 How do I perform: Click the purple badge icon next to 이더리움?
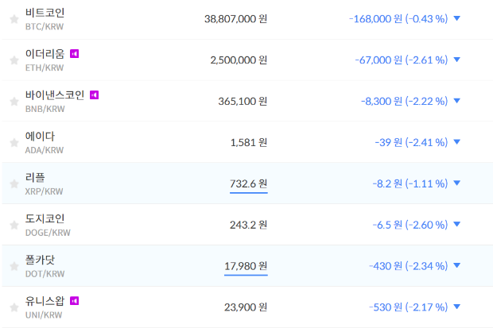point(75,53)
